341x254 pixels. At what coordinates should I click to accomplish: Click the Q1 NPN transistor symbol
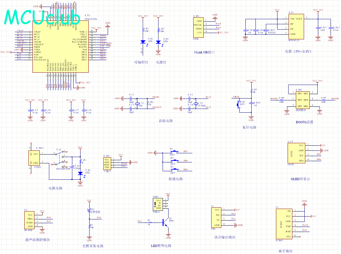pos(165,223)
